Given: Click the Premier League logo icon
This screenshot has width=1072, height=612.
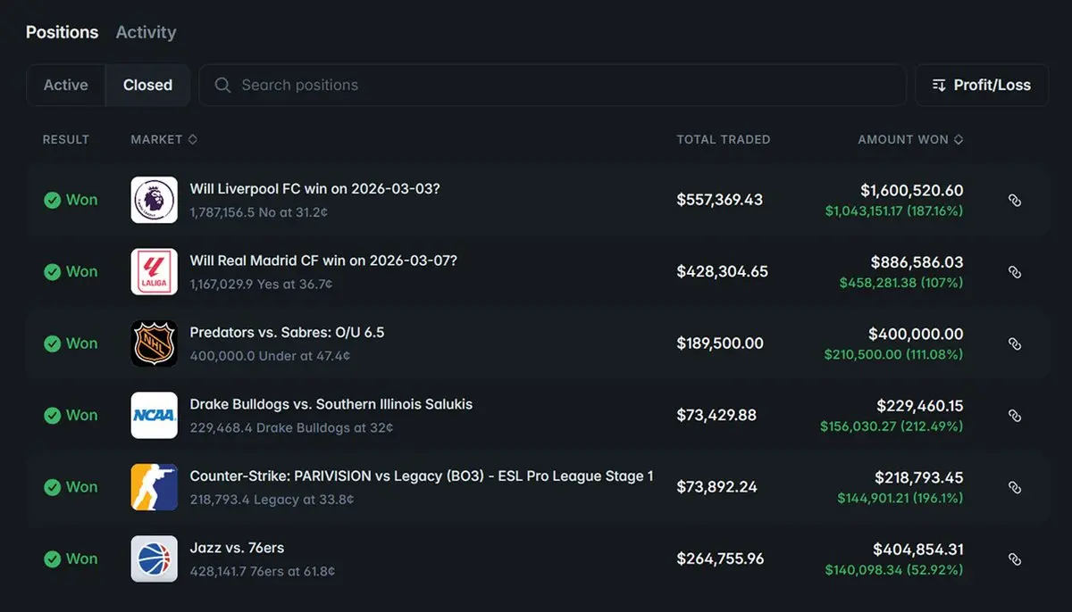Looking at the screenshot, I should tap(154, 200).
